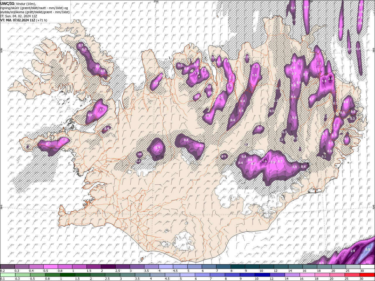Click the 1.8 snowfall value in the east
Screen dimensions: 375x281
324,81
